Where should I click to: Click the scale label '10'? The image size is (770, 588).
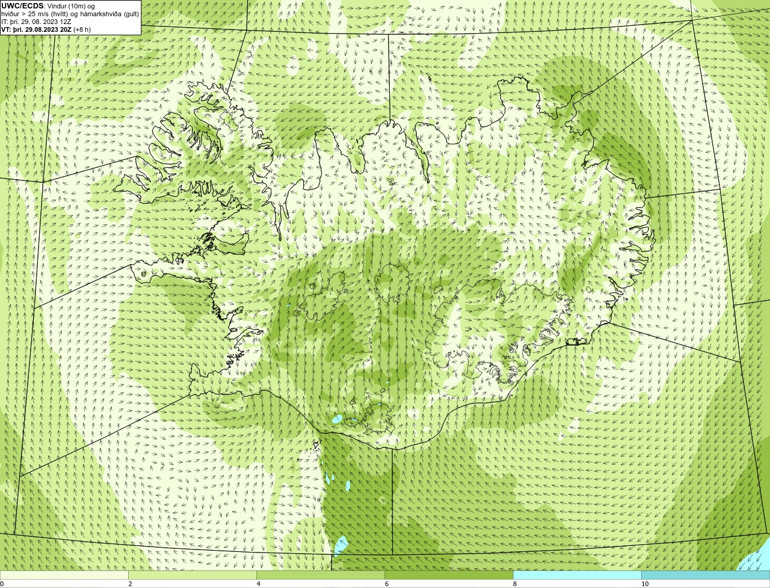pyautogui.click(x=645, y=584)
